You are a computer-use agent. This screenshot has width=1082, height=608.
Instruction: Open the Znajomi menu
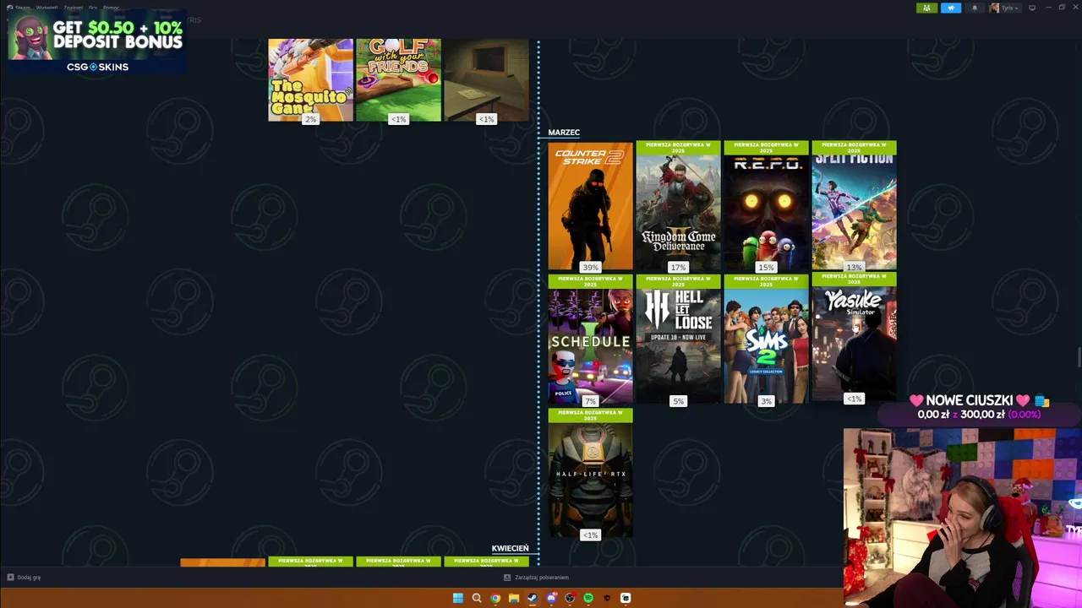pos(73,8)
